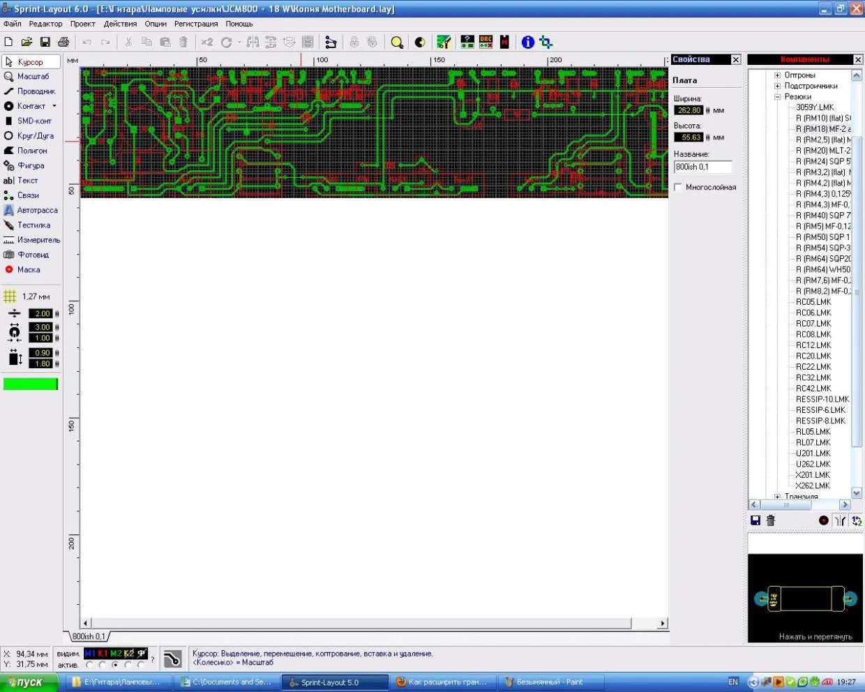Close the Свойства properties panel

click(735, 60)
